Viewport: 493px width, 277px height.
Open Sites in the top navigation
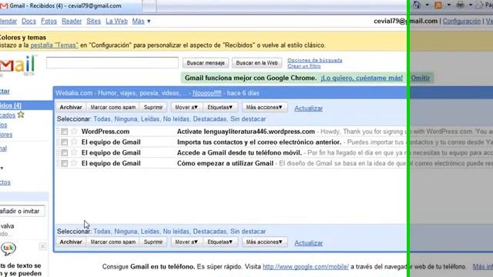93,21
